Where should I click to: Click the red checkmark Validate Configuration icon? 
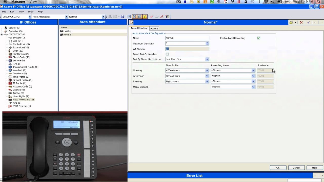[x=151, y=17]
